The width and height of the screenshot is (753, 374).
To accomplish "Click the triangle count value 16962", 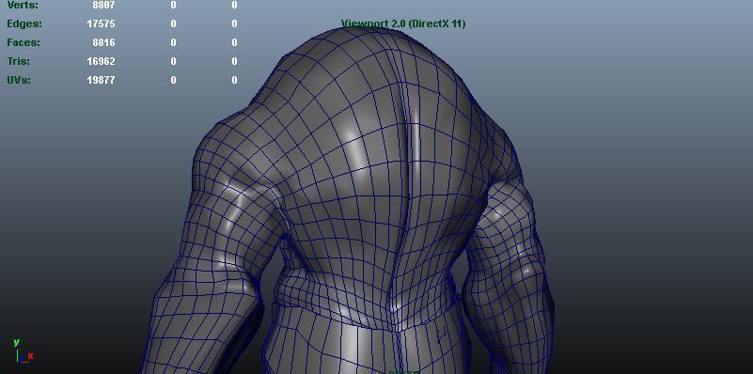I will point(101,61).
